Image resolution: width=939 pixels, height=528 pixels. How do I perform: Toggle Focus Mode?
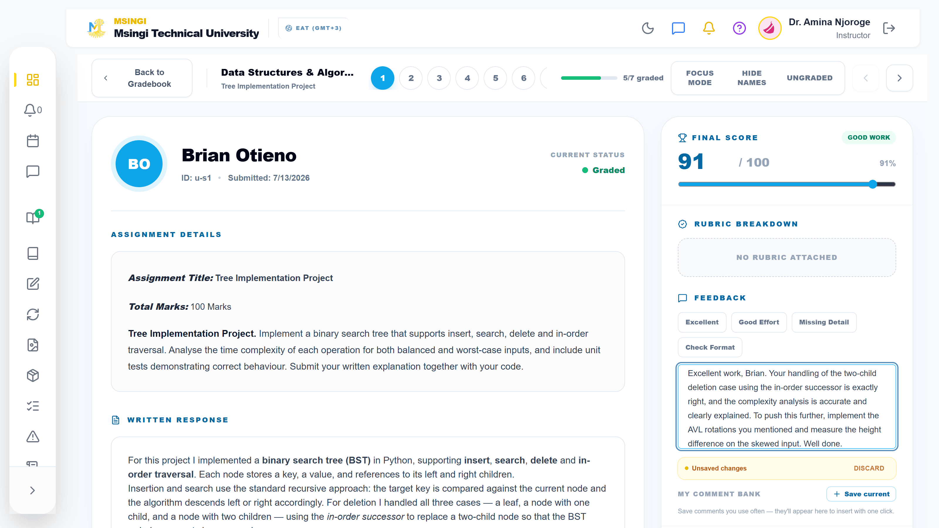(700, 78)
